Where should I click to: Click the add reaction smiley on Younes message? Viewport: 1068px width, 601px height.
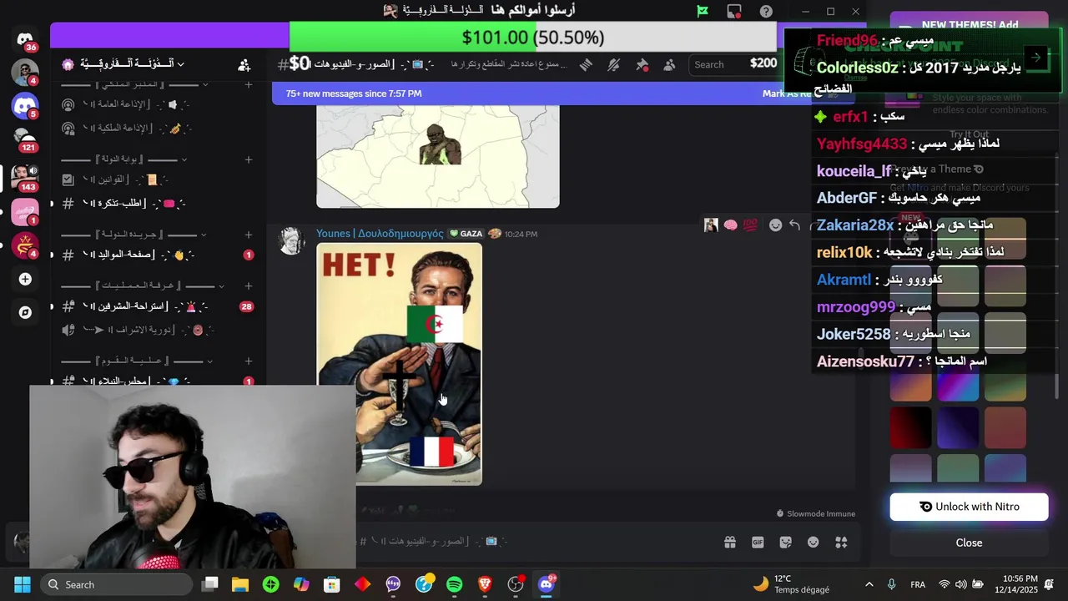[x=775, y=225]
